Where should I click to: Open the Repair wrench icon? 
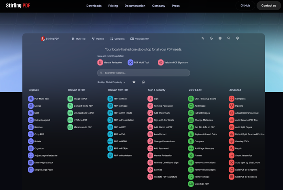coord(232,148)
